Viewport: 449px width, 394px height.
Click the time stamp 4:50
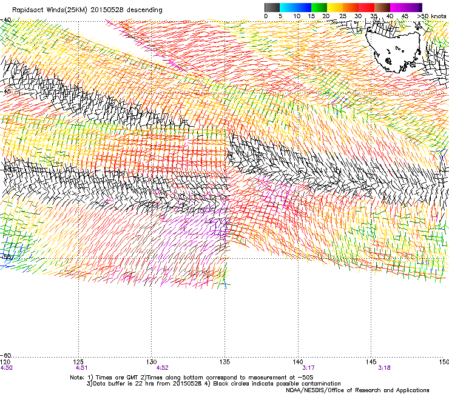click(6, 368)
